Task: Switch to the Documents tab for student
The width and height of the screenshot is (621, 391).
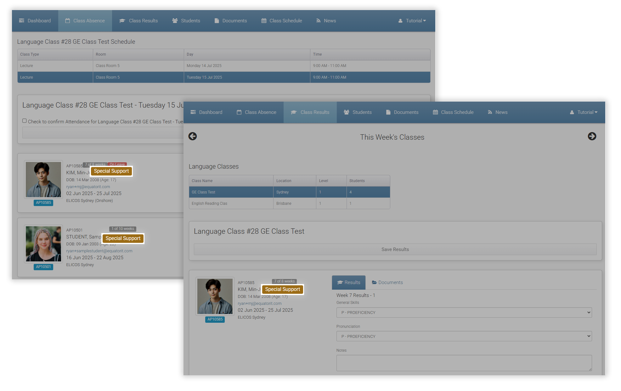Action: (x=387, y=282)
